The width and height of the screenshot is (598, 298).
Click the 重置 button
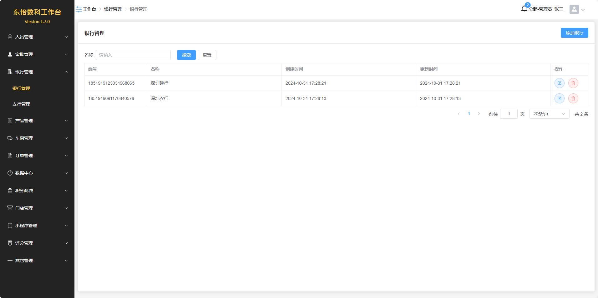207,55
